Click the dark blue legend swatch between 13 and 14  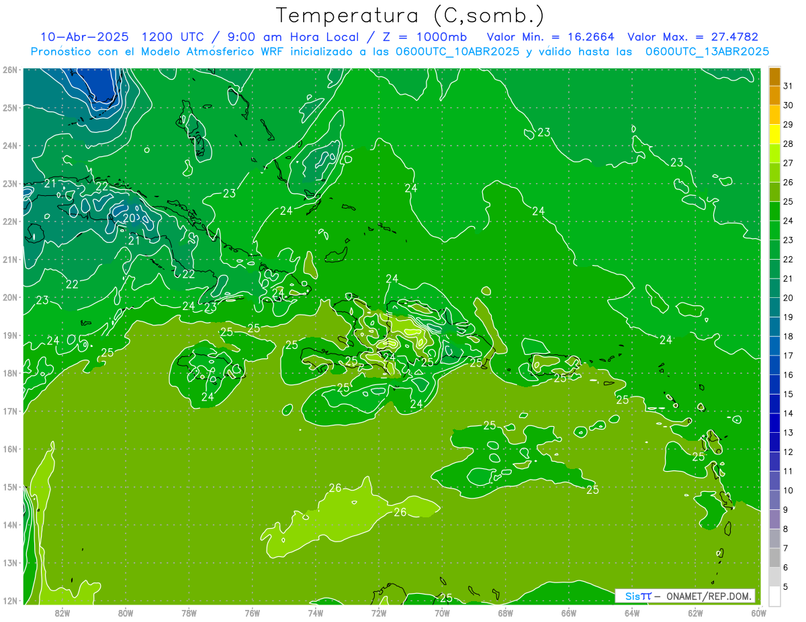coord(774,423)
